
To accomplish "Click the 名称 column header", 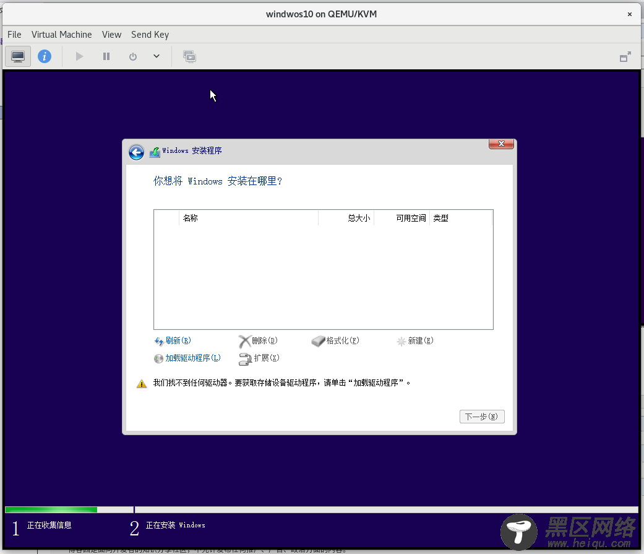I will (249, 218).
